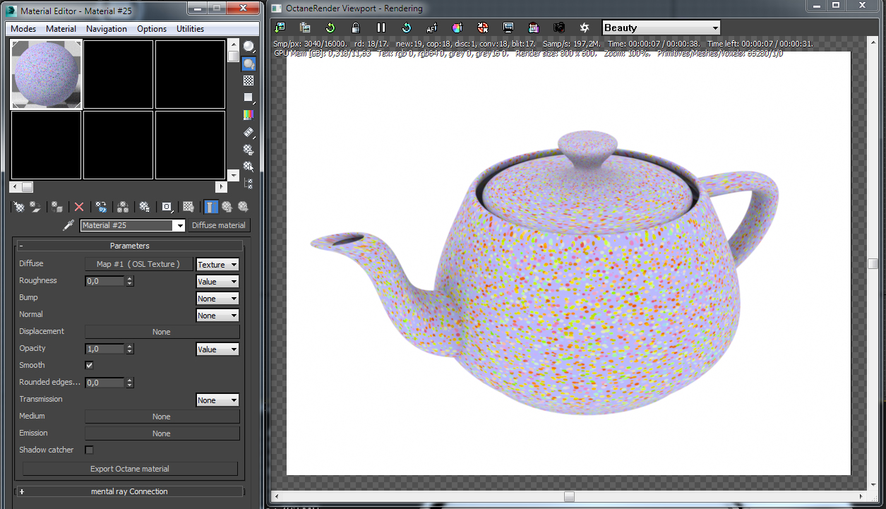
Task: Click Sample UV Tiling icon
Action: click(x=249, y=97)
